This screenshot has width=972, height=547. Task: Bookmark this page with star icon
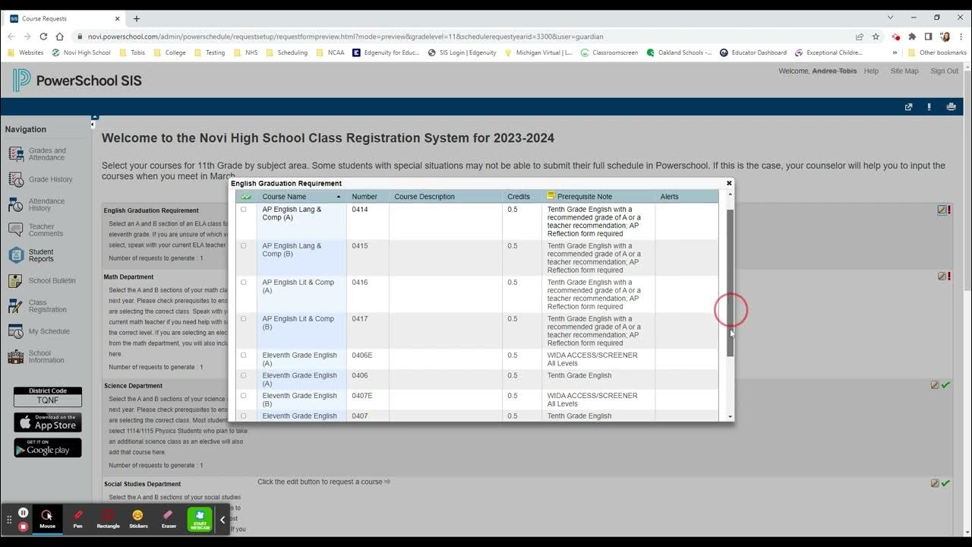876,36
